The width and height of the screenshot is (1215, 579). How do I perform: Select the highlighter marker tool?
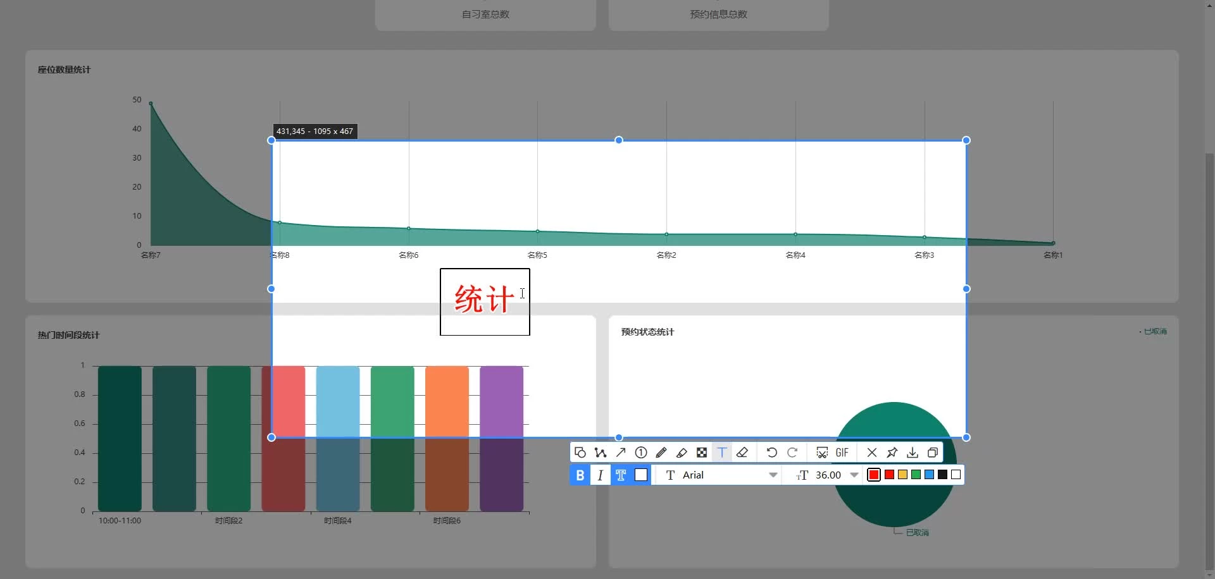(x=682, y=453)
